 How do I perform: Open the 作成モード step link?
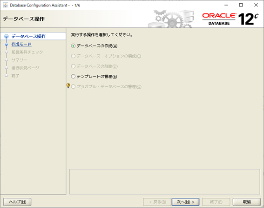pyautogui.click(x=21, y=44)
